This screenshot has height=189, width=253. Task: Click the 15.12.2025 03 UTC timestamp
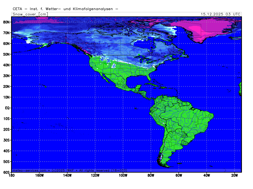coord(221,14)
